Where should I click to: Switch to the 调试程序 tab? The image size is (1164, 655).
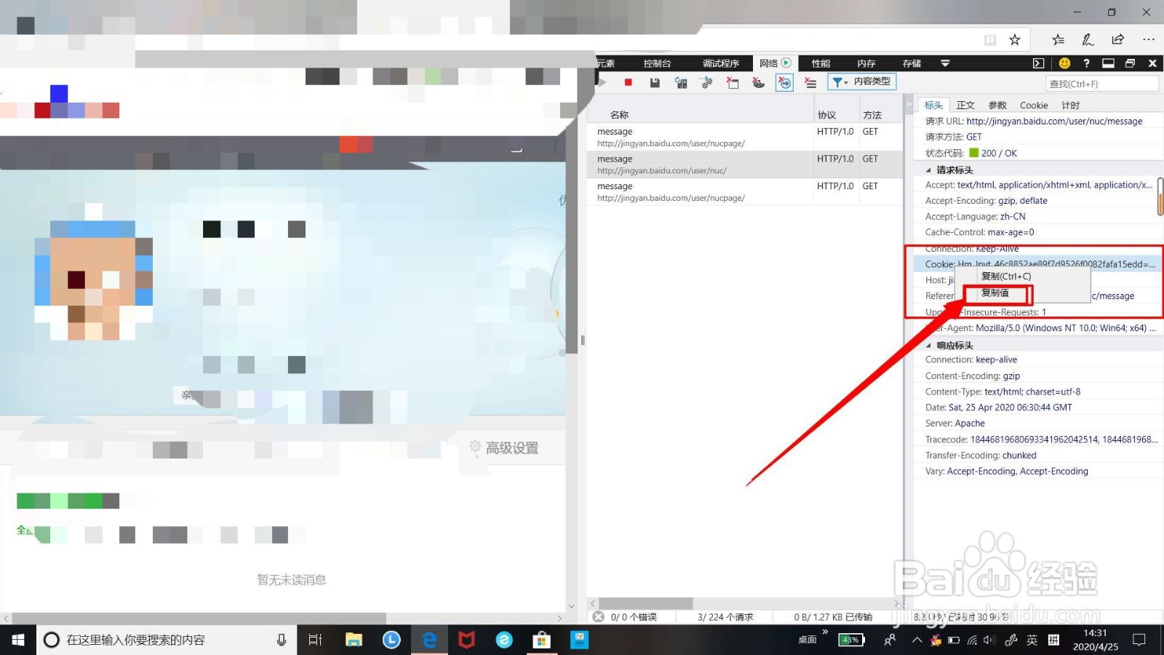[x=720, y=63]
